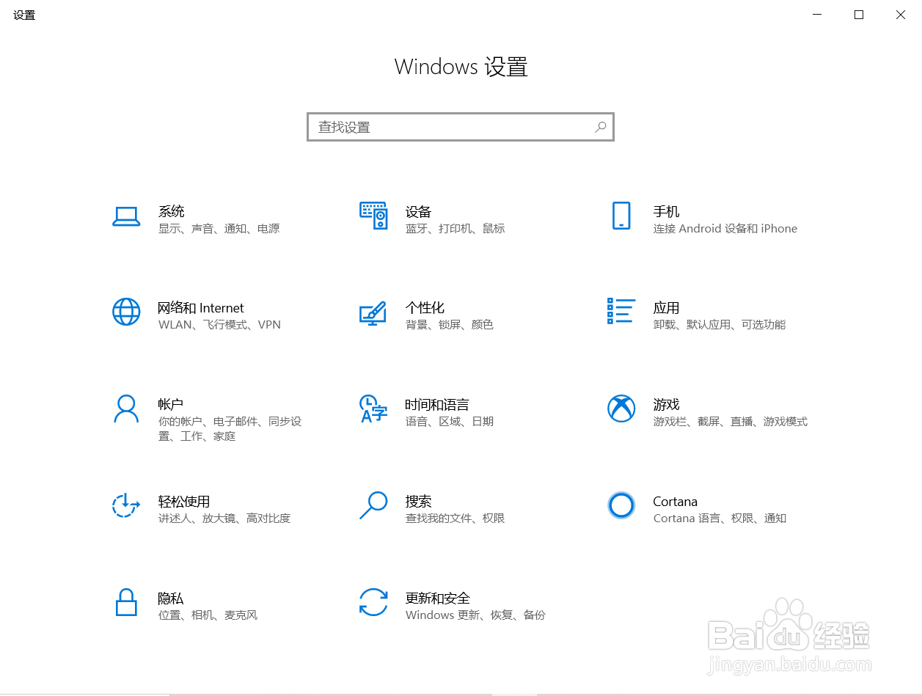Open the 应用 settings heading
This screenshot has height=696, width=922.
(x=666, y=308)
